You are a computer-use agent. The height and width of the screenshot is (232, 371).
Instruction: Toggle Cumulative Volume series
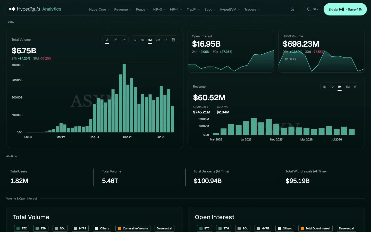tap(133, 228)
